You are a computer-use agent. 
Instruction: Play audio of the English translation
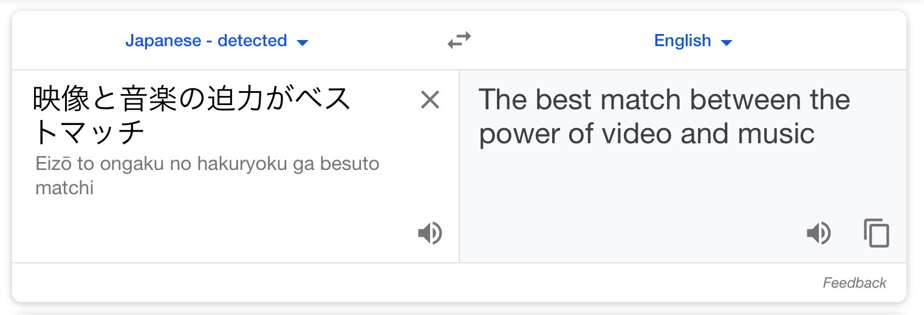[818, 233]
